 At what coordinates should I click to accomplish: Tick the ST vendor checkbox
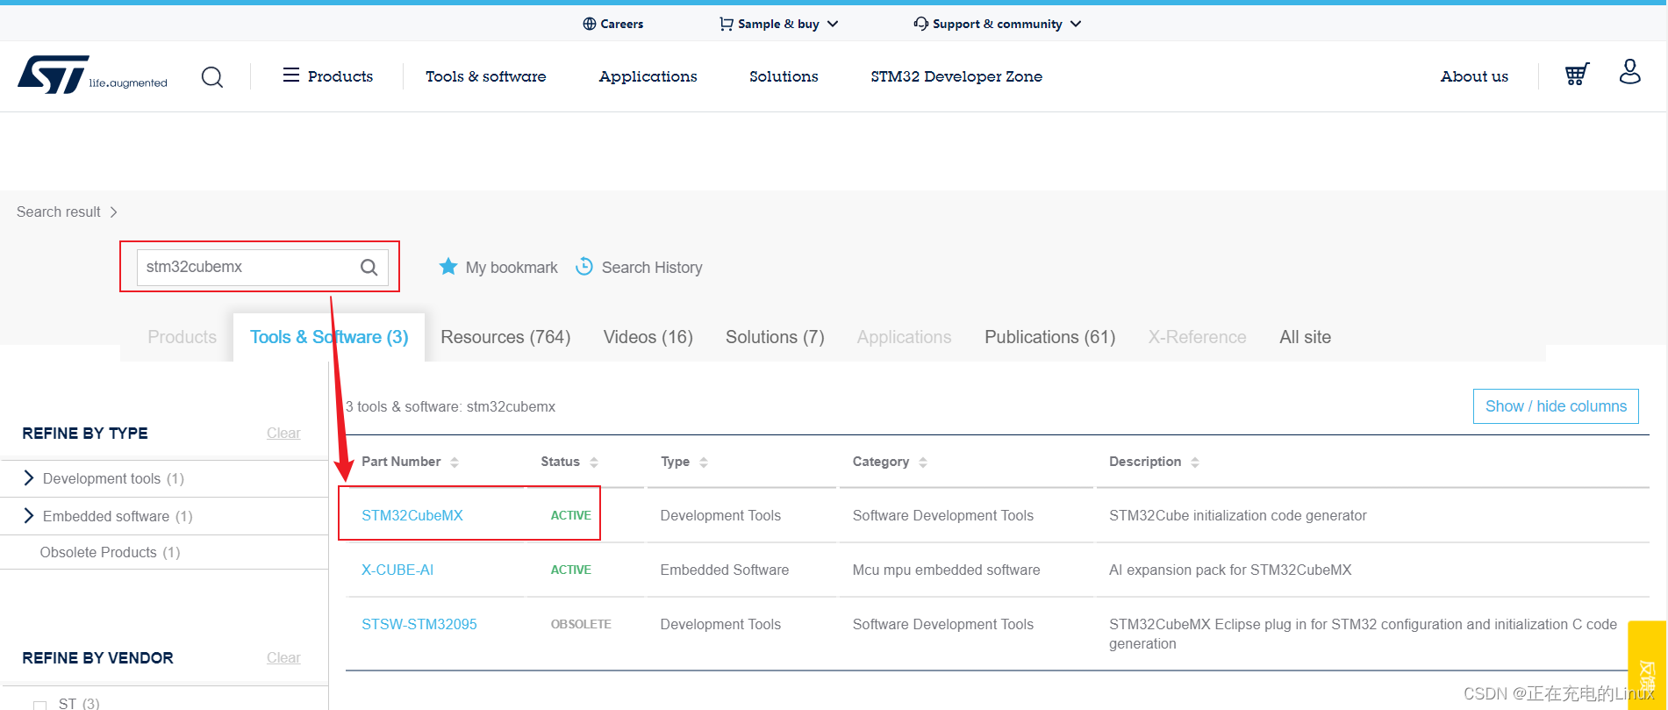(x=39, y=704)
